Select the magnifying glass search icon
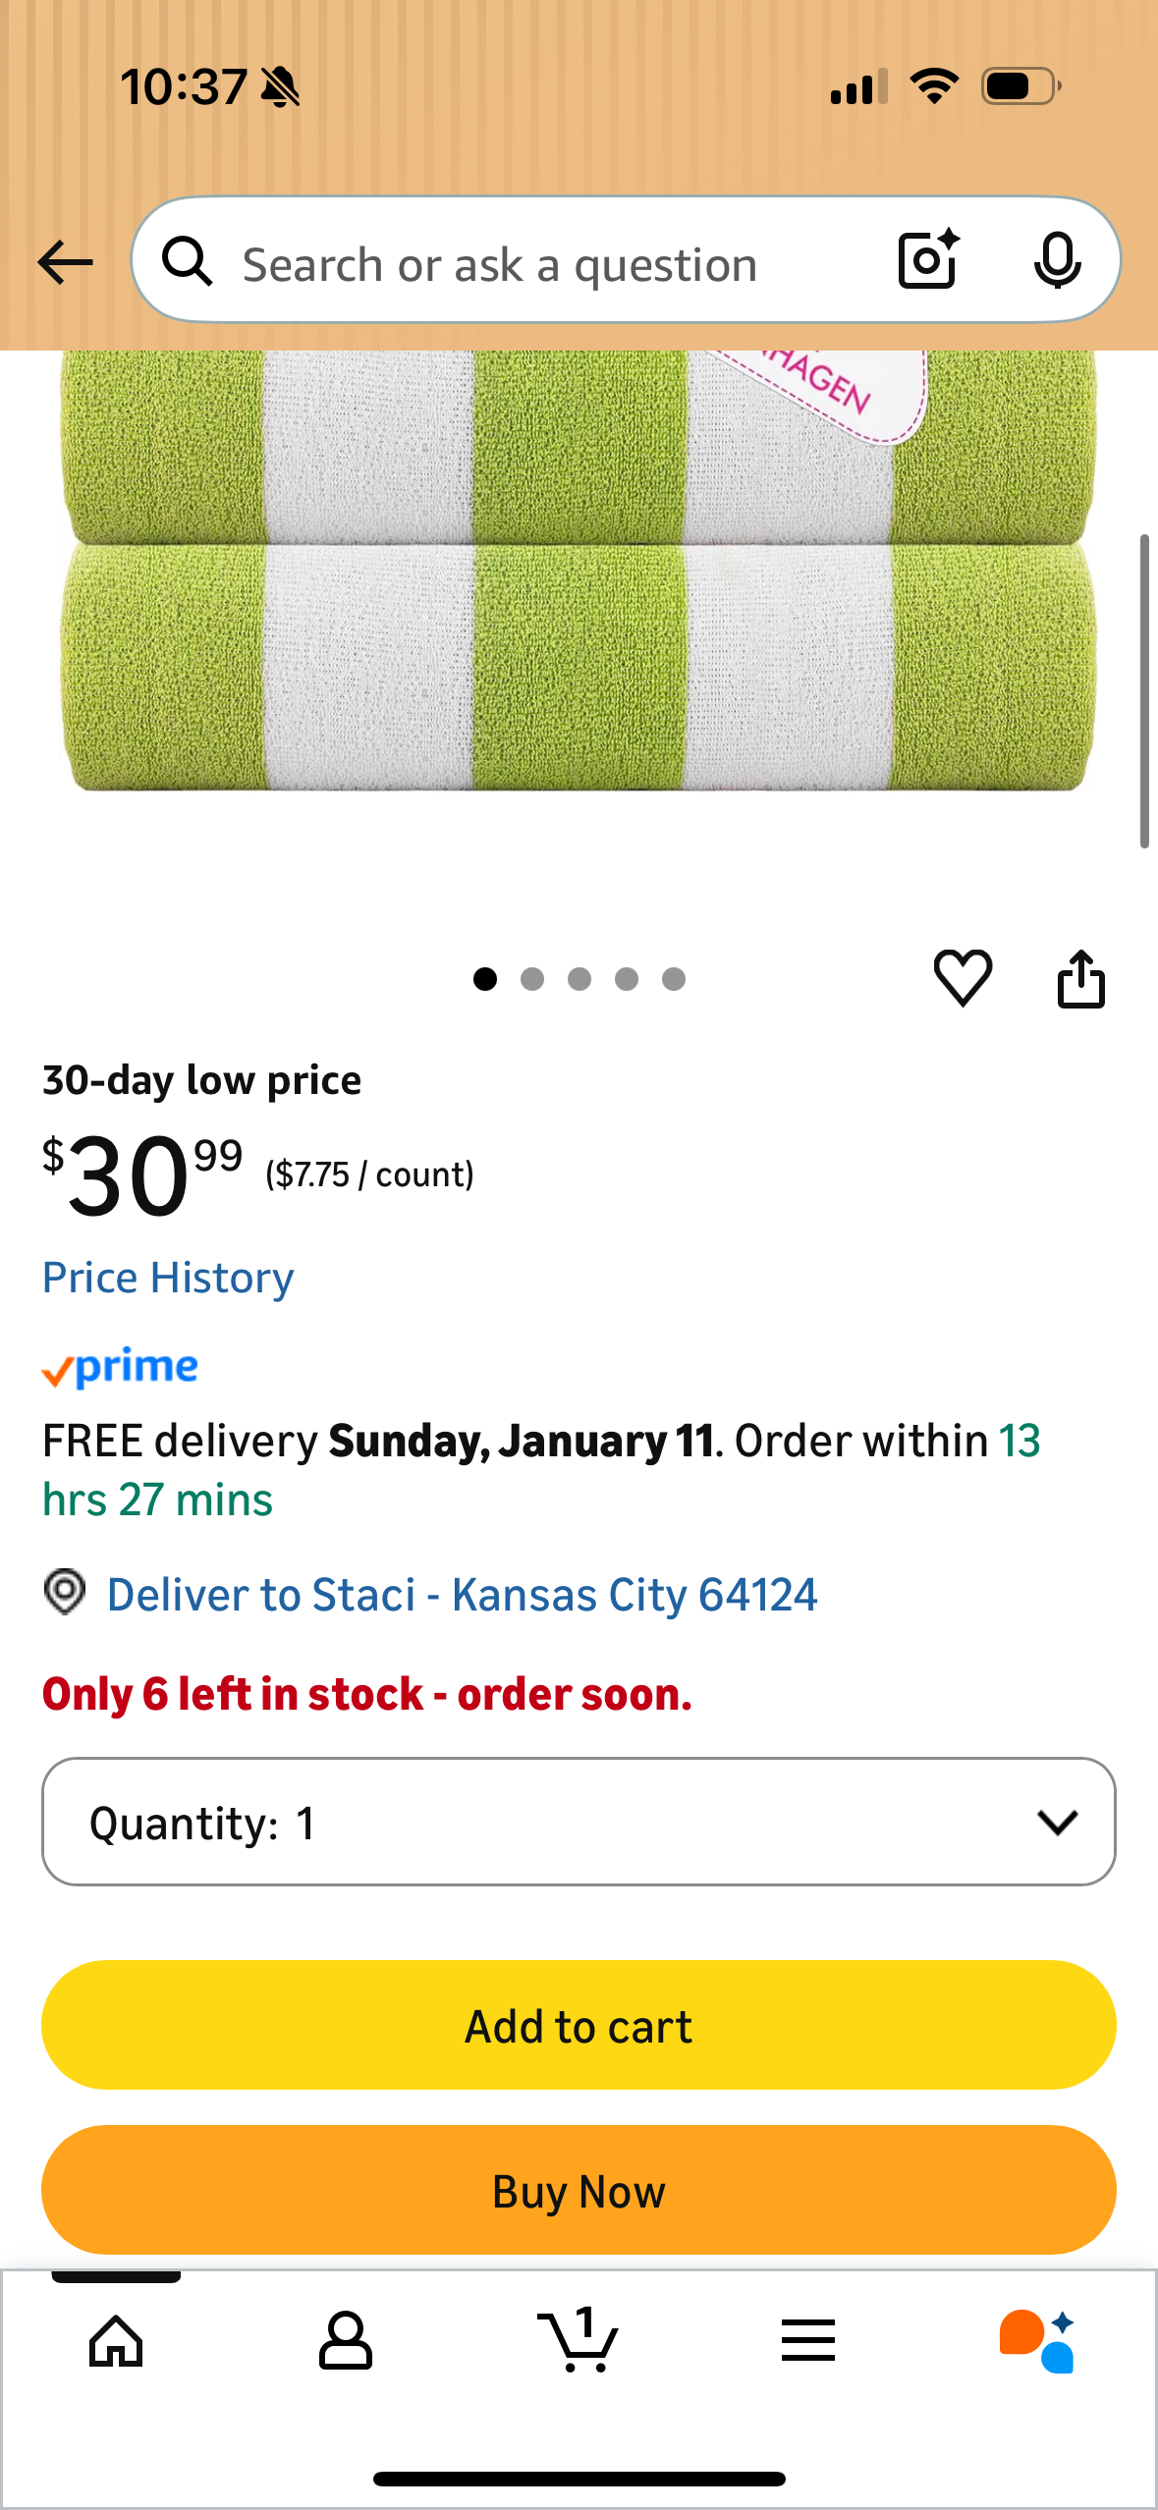 (190, 261)
